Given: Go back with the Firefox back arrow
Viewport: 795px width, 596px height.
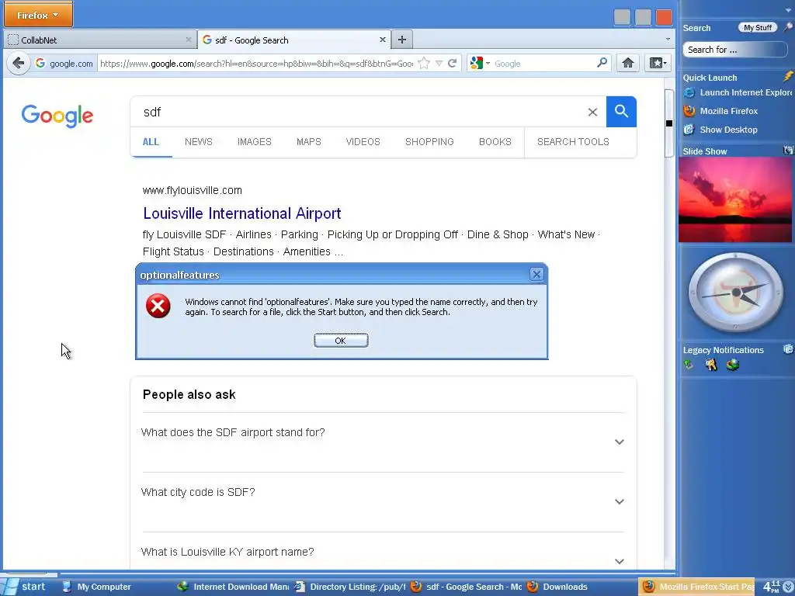Looking at the screenshot, I should pos(19,64).
